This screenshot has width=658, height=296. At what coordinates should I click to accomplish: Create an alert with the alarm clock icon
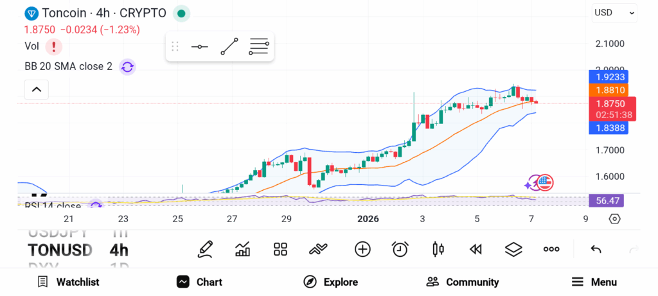[x=400, y=249]
